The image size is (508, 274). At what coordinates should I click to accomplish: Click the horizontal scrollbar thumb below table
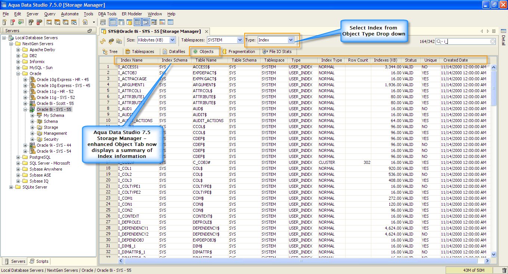[x=300, y=261]
